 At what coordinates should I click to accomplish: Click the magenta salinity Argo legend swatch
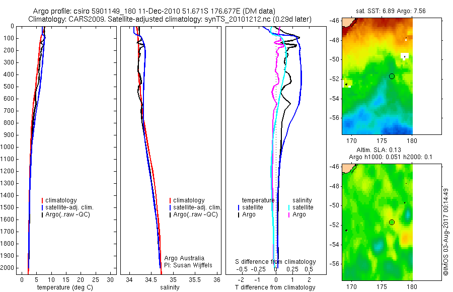(x=289, y=214)
